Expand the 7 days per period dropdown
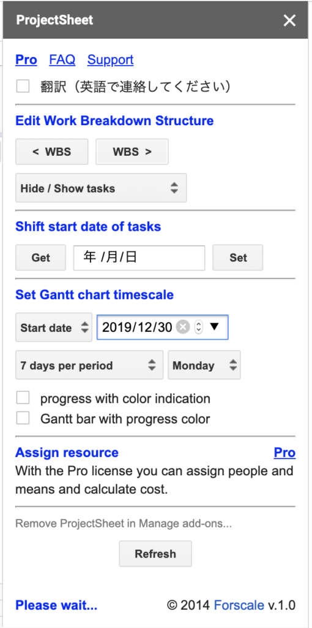The image size is (312, 628). pos(89,366)
